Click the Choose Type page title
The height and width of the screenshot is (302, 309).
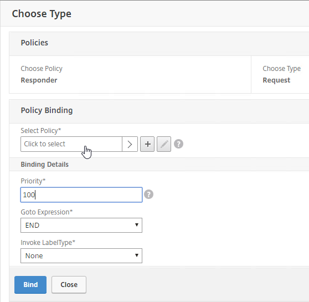(x=42, y=14)
